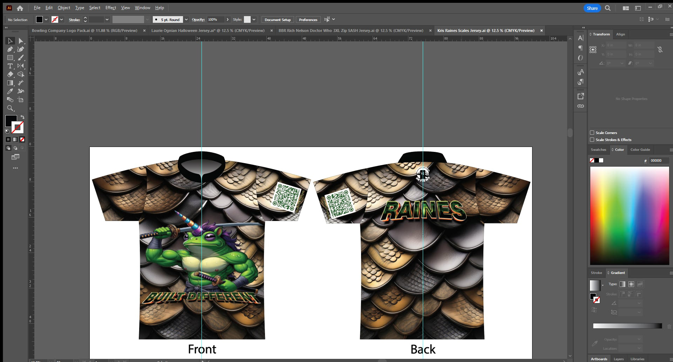Select the Type tool
673x362 pixels.
point(10,66)
